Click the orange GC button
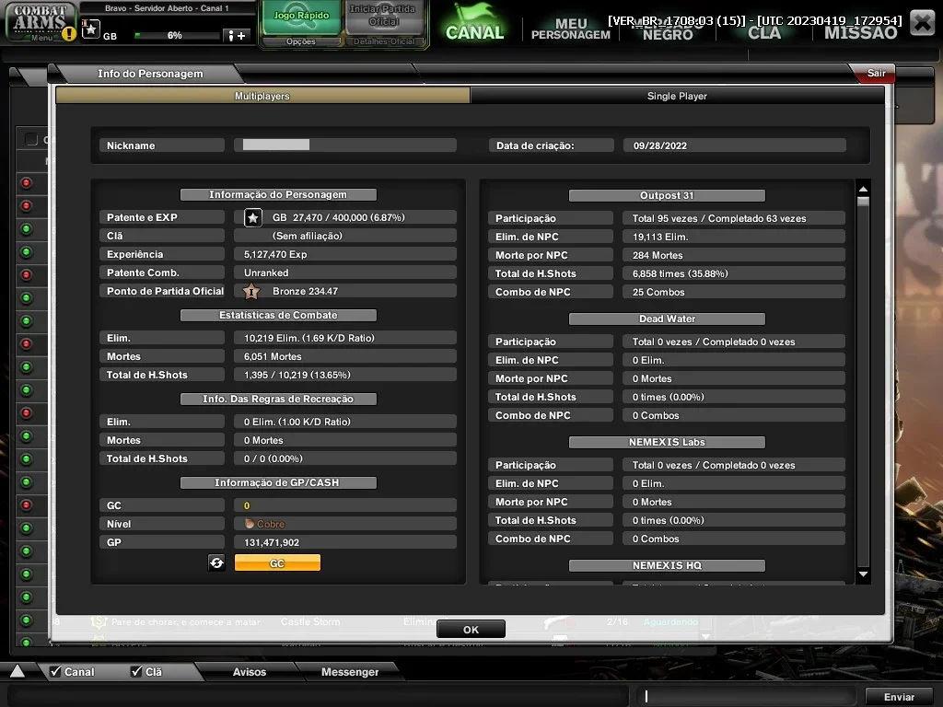The height and width of the screenshot is (707, 943). tap(277, 563)
